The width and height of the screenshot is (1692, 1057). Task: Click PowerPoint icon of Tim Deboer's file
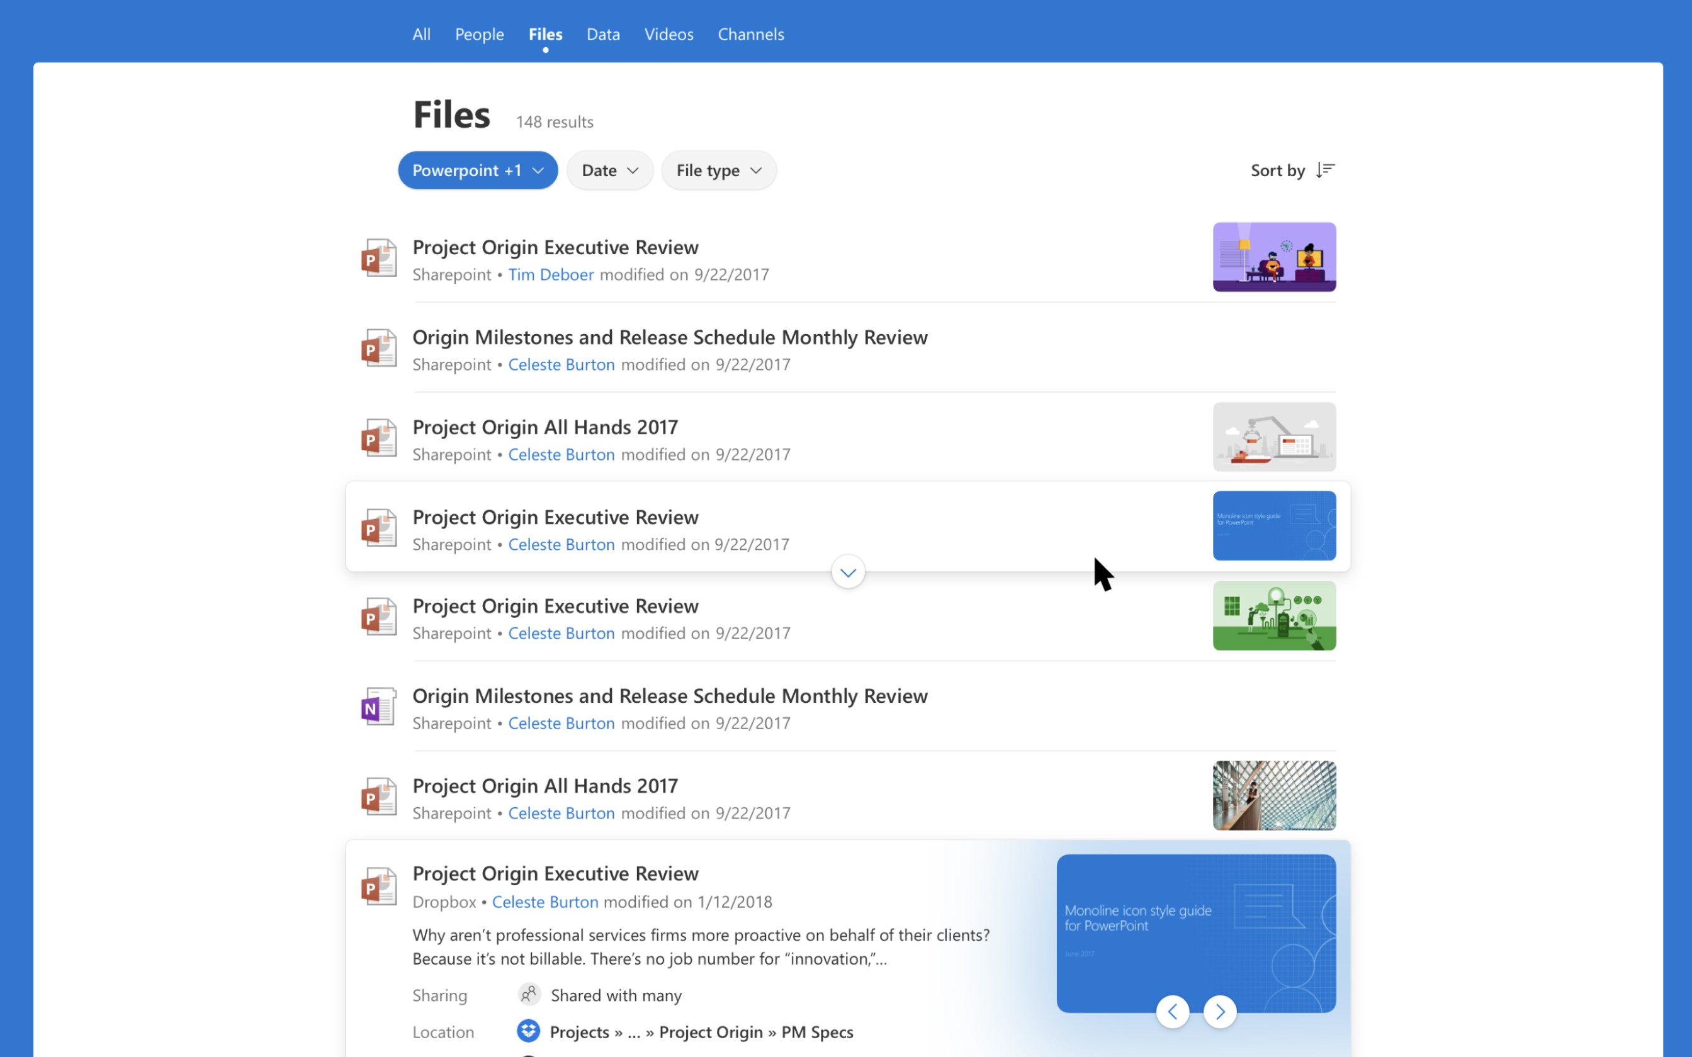378,259
